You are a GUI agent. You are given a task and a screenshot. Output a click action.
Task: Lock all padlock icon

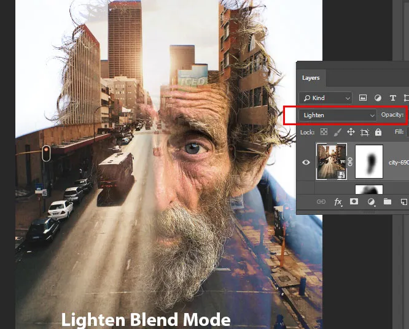378,132
